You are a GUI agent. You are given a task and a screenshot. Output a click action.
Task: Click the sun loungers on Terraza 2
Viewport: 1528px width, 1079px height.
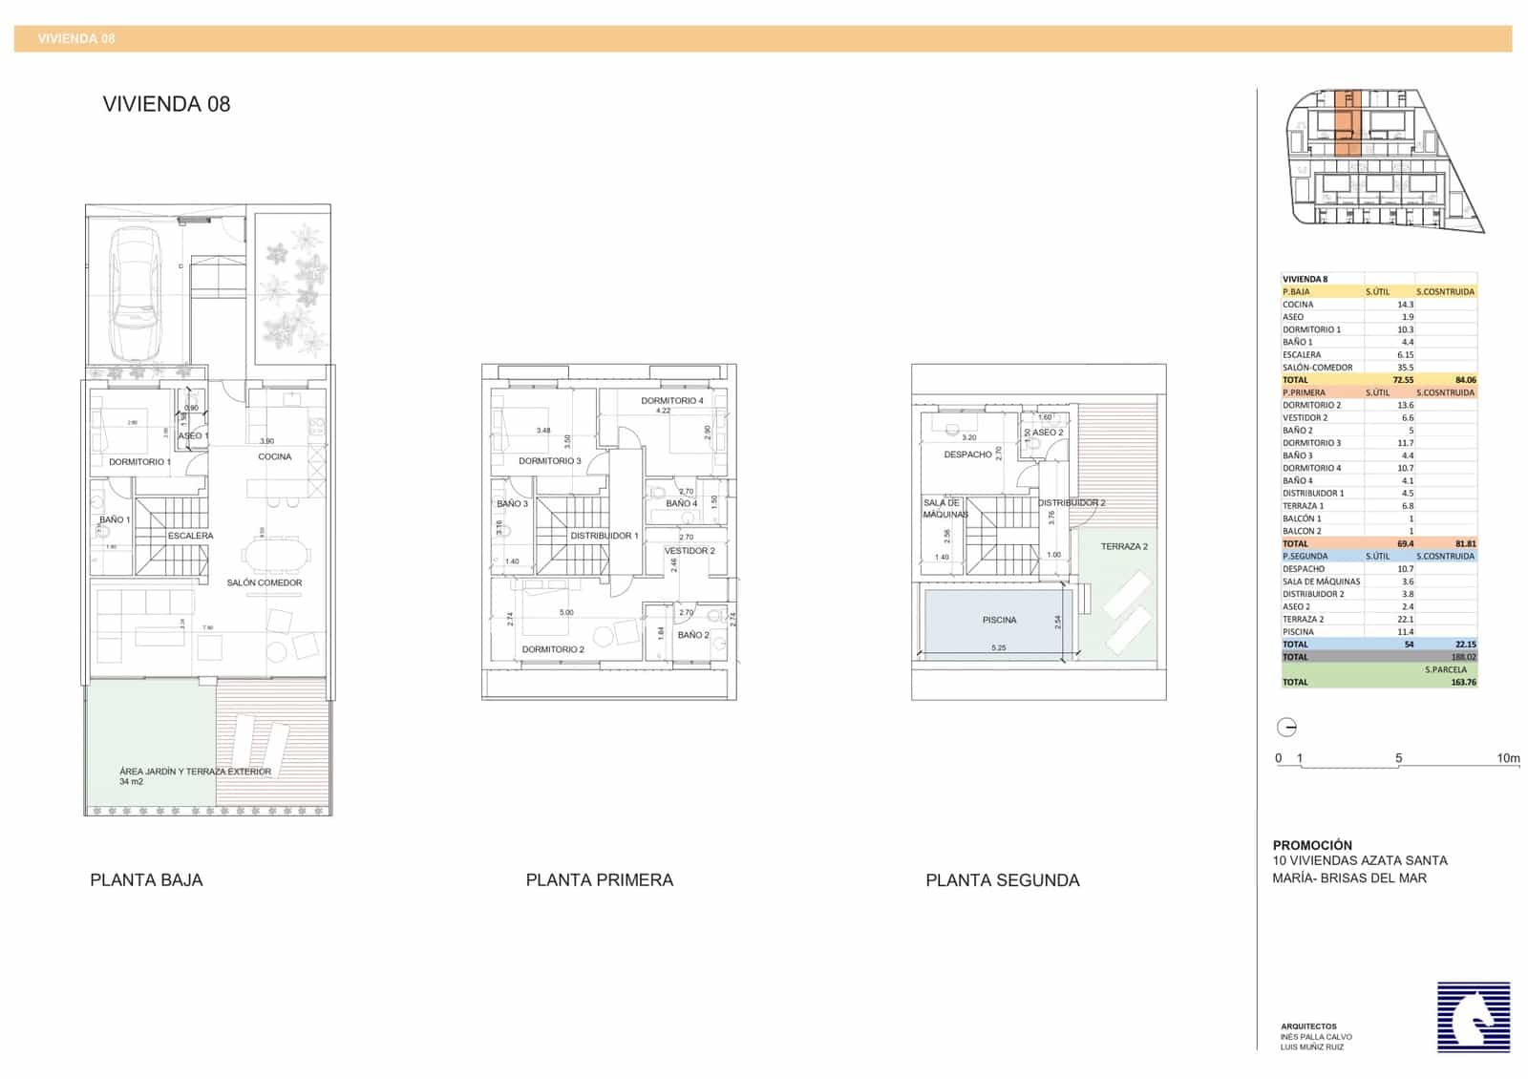(x=1127, y=612)
